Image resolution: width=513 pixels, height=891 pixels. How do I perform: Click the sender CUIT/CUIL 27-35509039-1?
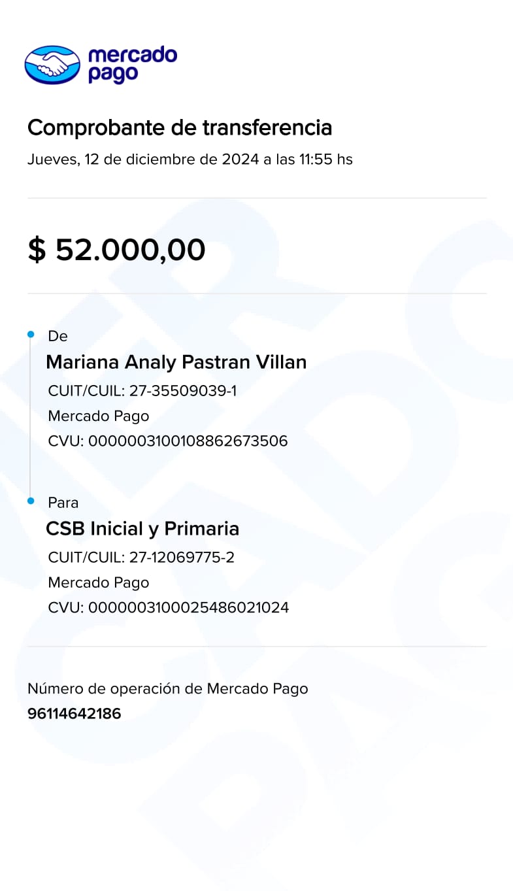142,391
